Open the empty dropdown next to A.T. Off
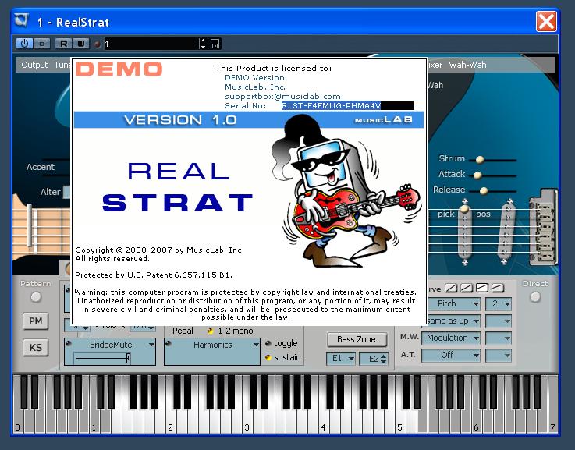This screenshot has width=575, height=450. (499, 355)
